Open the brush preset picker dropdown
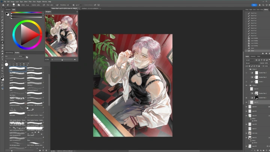270x152 pixels. (x=16, y=5)
